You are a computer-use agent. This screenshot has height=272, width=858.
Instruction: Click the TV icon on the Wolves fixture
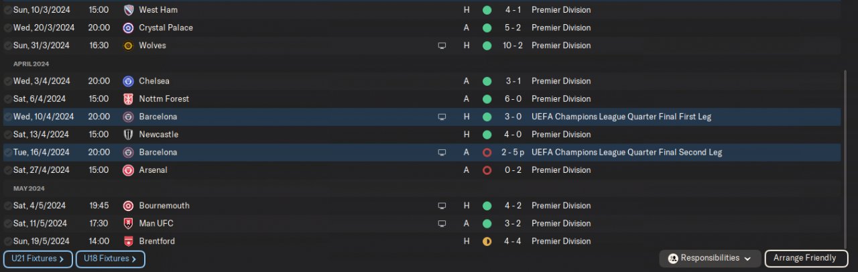[442, 46]
